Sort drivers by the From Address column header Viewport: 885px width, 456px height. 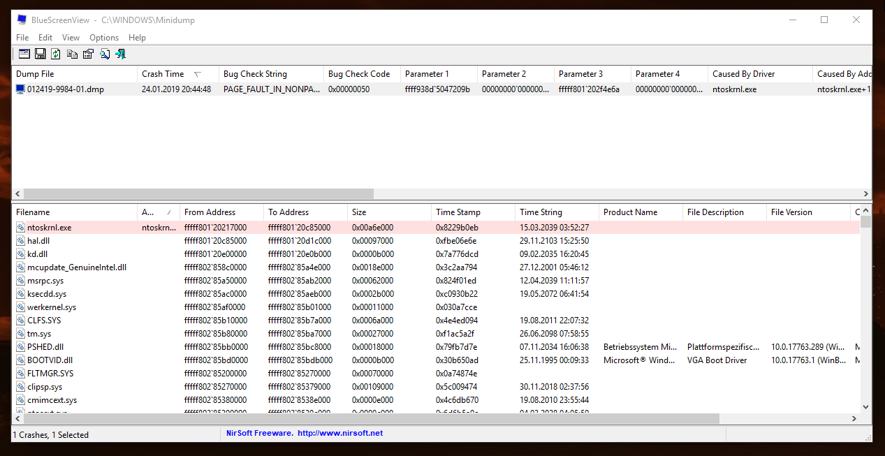click(x=221, y=212)
